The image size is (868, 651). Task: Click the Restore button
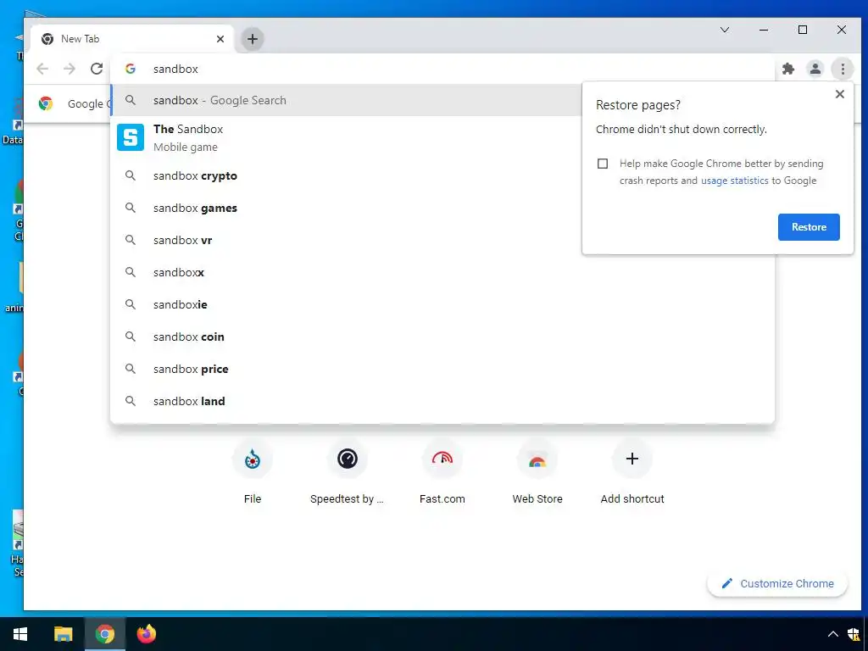809,227
